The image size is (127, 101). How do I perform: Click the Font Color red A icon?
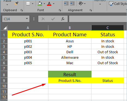(49, 4)
